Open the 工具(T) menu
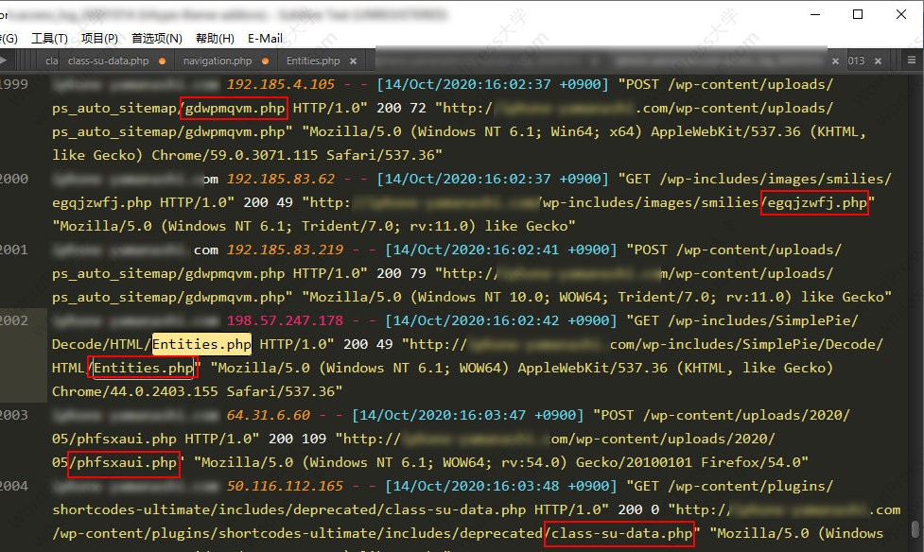Image resolution: width=924 pixels, height=552 pixels. click(x=49, y=38)
